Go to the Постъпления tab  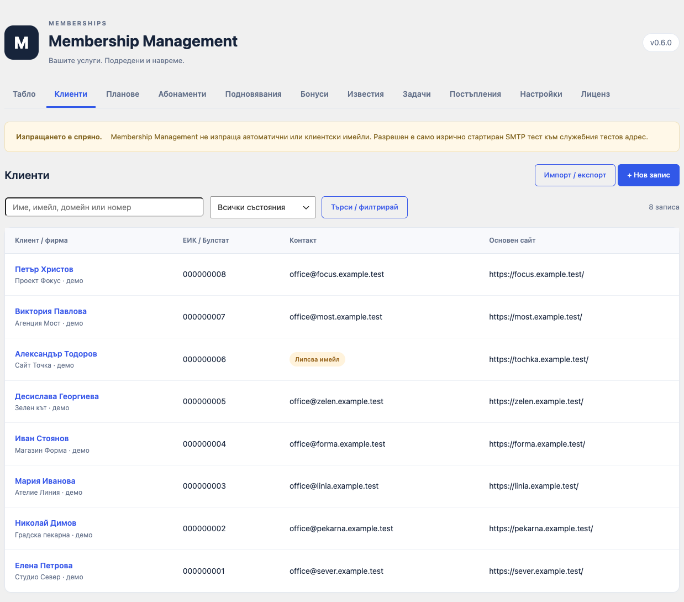(475, 94)
